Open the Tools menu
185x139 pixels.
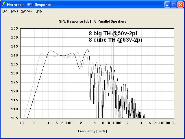(x=14, y=11)
